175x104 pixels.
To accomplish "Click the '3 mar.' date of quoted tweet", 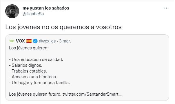I will tap(65, 41).
